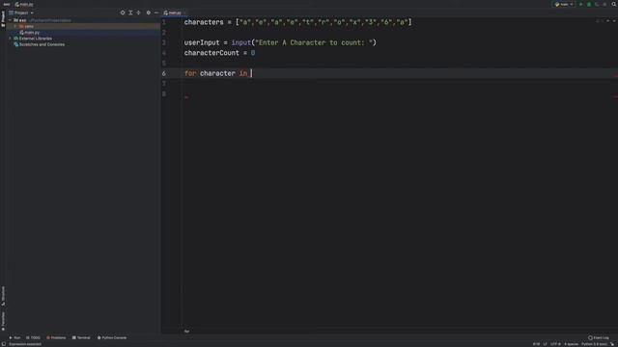
Task: Hide the Project panel with the minus icon
Action: click(x=156, y=13)
